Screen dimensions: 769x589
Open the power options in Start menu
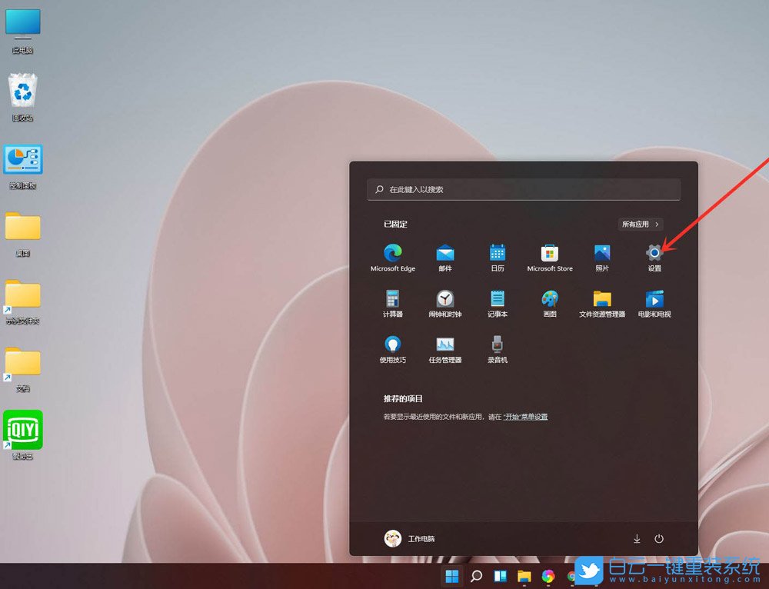click(x=660, y=538)
